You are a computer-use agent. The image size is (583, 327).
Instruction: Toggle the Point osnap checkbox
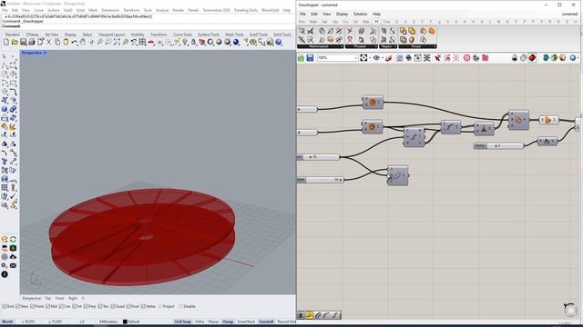[33, 306]
